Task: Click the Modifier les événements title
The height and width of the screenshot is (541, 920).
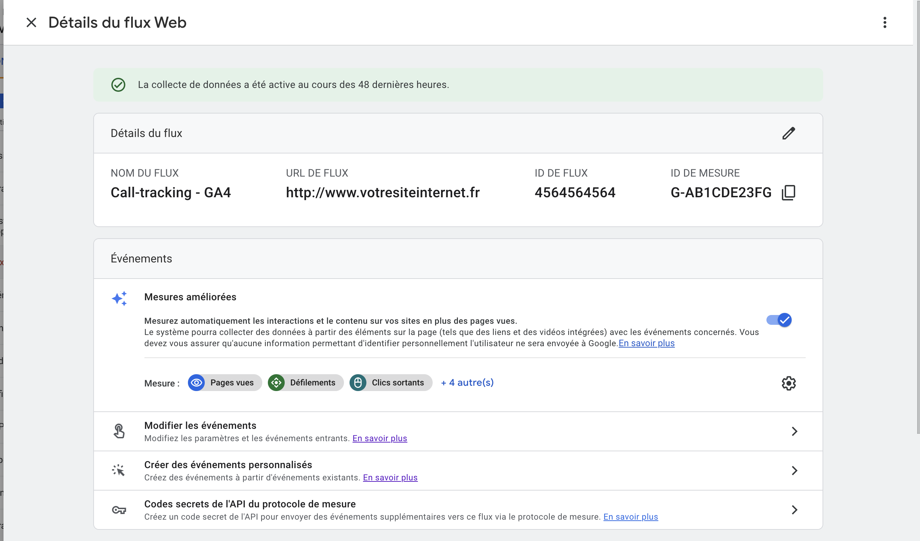Action: [201, 426]
